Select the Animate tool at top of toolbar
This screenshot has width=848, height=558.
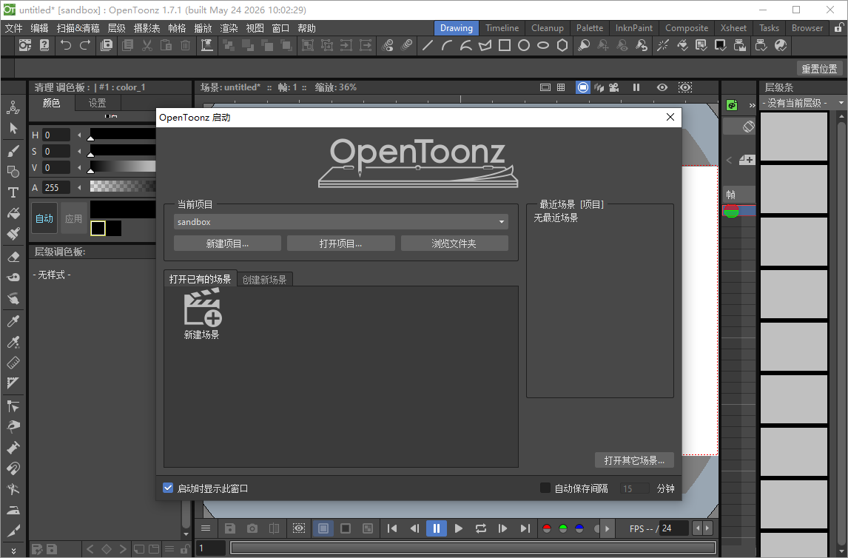13,107
